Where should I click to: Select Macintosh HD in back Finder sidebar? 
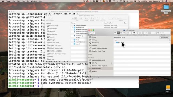(54, 26)
